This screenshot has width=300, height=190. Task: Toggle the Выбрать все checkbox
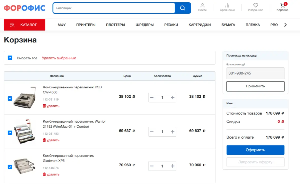(10, 58)
